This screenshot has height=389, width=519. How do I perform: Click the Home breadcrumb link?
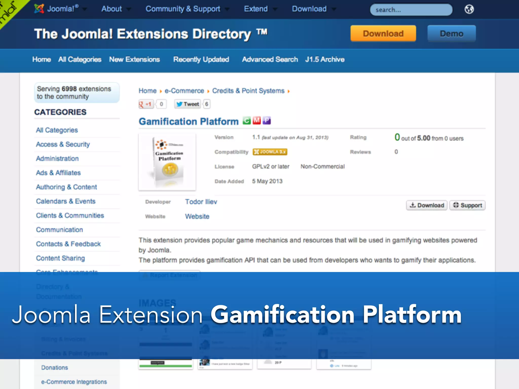(147, 91)
